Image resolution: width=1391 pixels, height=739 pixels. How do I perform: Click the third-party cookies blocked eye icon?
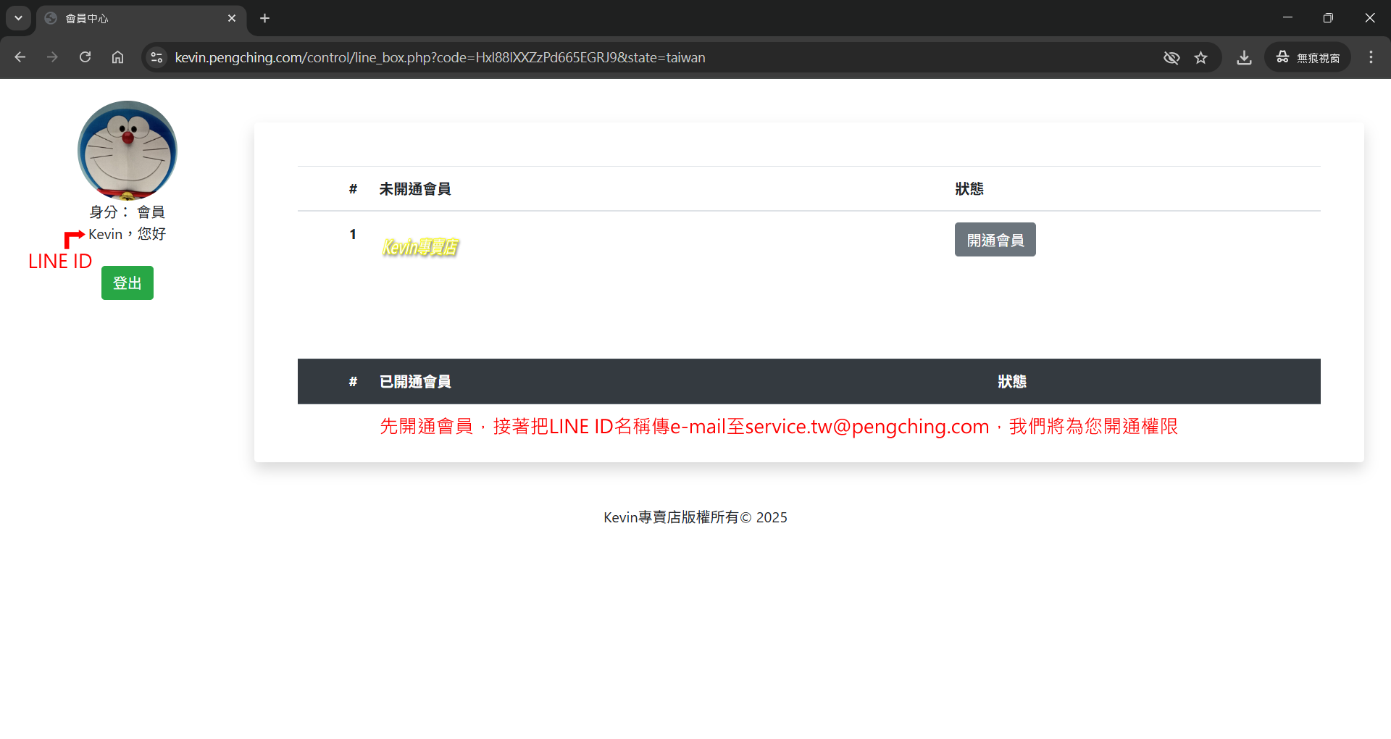(1171, 57)
